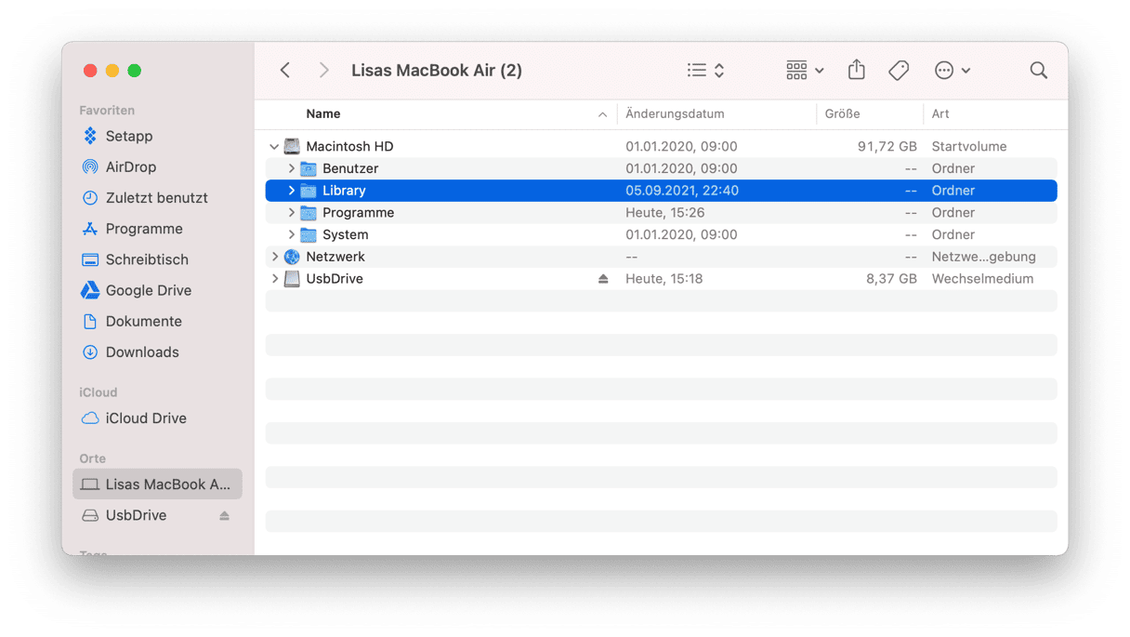Image resolution: width=1130 pixels, height=637 pixels.
Task: Click the Wechselmedium type label
Action: click(x=982, y=279)
